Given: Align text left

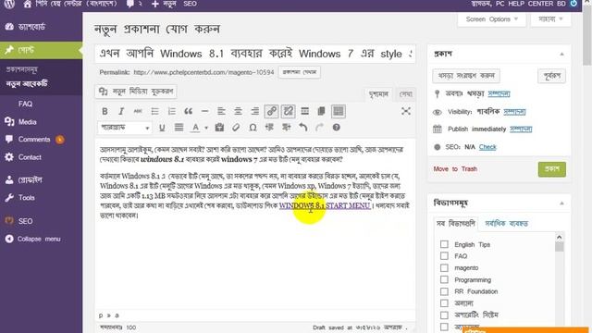Looking at the screenshot, I should tap(221, 111).
